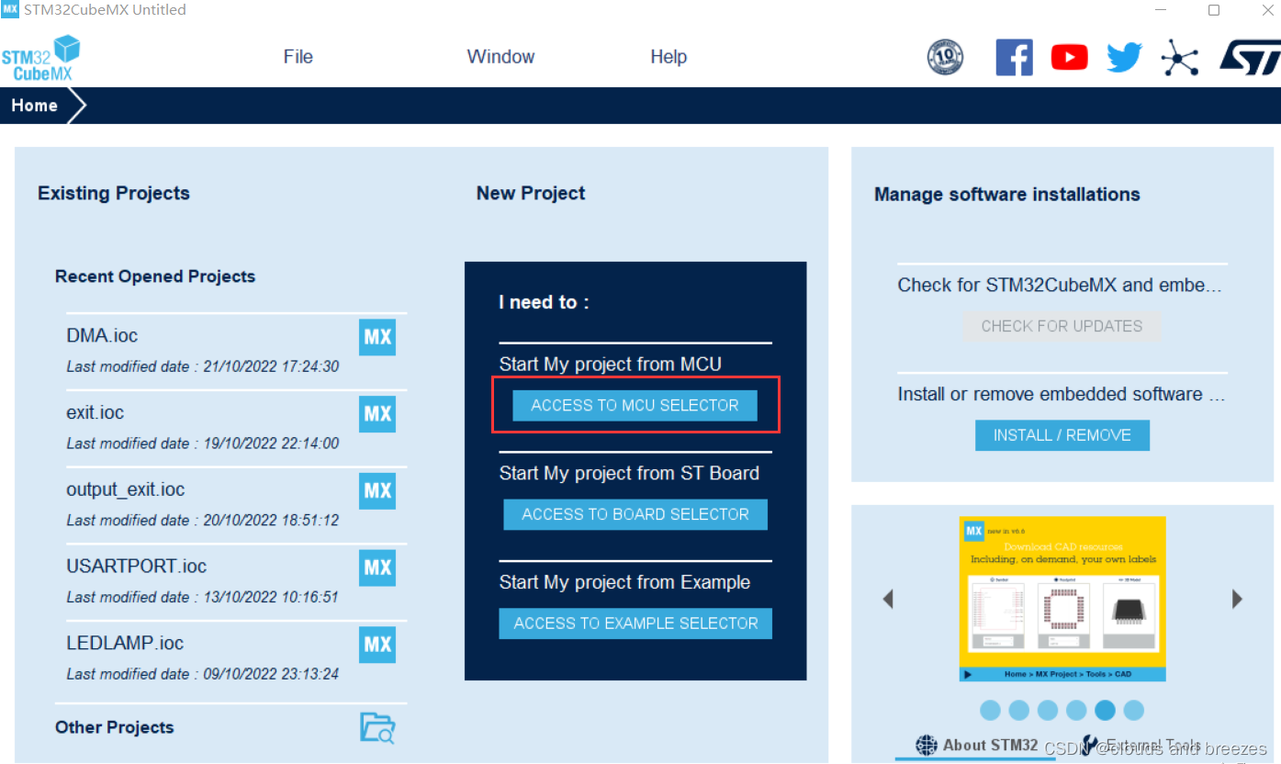The image size is (1281, 764).
Task: Open the Download CAD resources banner
Action: click(x=1062, y=599)
